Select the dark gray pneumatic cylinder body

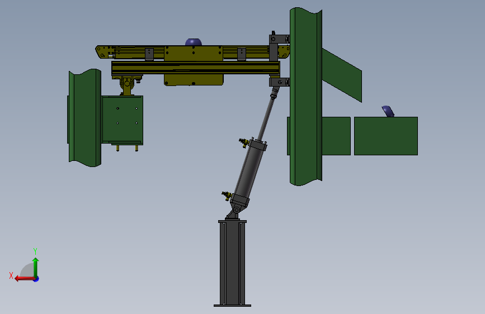(249, 170)
